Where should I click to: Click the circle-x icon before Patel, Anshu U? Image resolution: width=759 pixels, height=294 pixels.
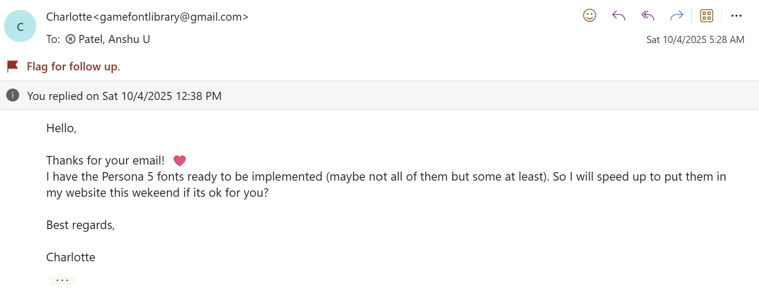[x=70, y=39]
